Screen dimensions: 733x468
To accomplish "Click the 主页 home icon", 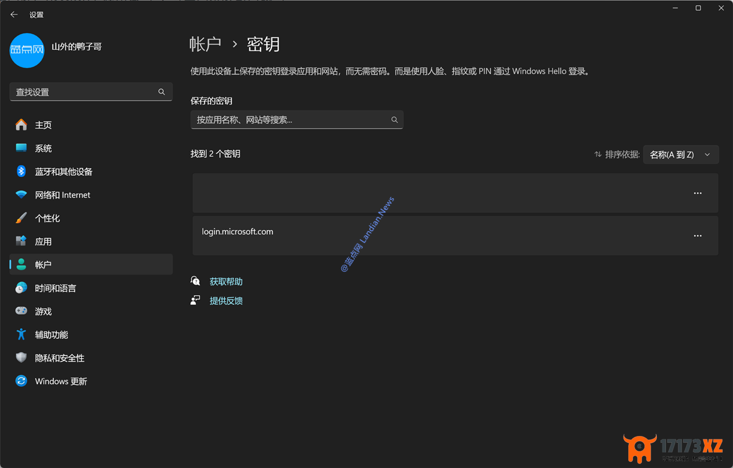I will (x=21, y=125).
